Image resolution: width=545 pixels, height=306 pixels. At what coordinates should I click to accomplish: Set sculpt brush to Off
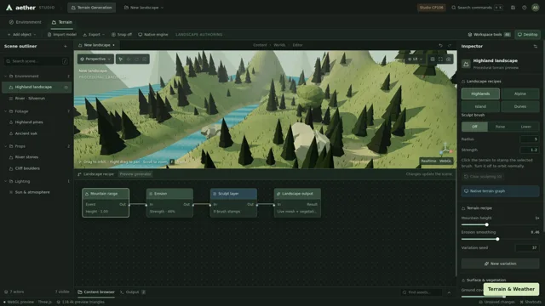click(x=474, y=127)
